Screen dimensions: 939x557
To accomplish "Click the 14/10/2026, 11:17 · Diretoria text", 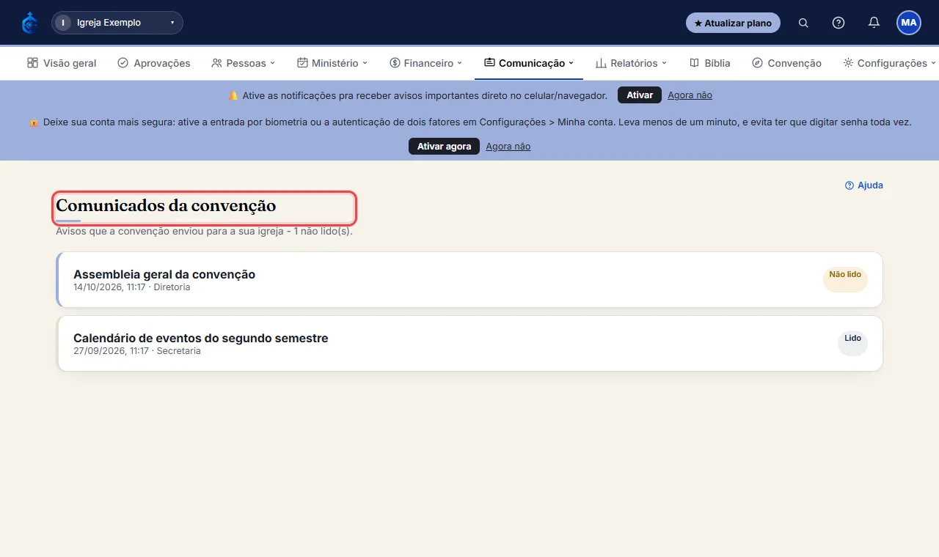I will click(x=132, y=287).
